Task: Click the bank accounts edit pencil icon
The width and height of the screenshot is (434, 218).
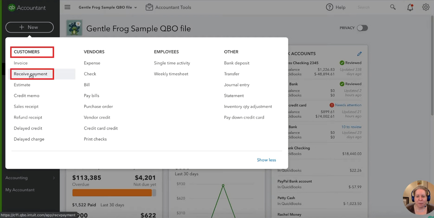Action: click(359, 54)
